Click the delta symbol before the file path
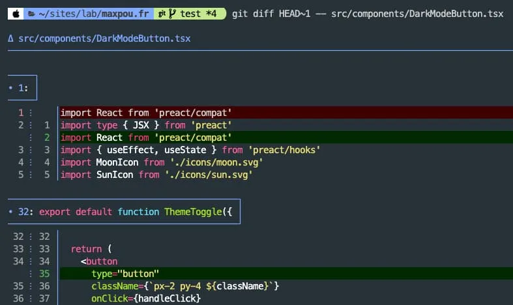The image size is (513, 305). (11, 38)
